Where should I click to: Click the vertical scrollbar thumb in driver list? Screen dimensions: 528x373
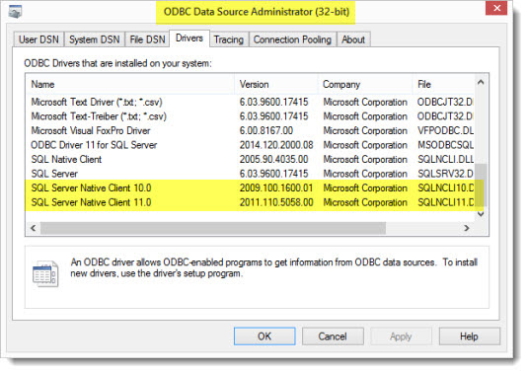(481, 186)
